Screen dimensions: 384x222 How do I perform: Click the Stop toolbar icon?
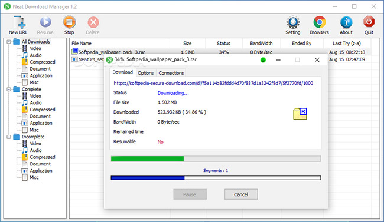click(69, 22)
